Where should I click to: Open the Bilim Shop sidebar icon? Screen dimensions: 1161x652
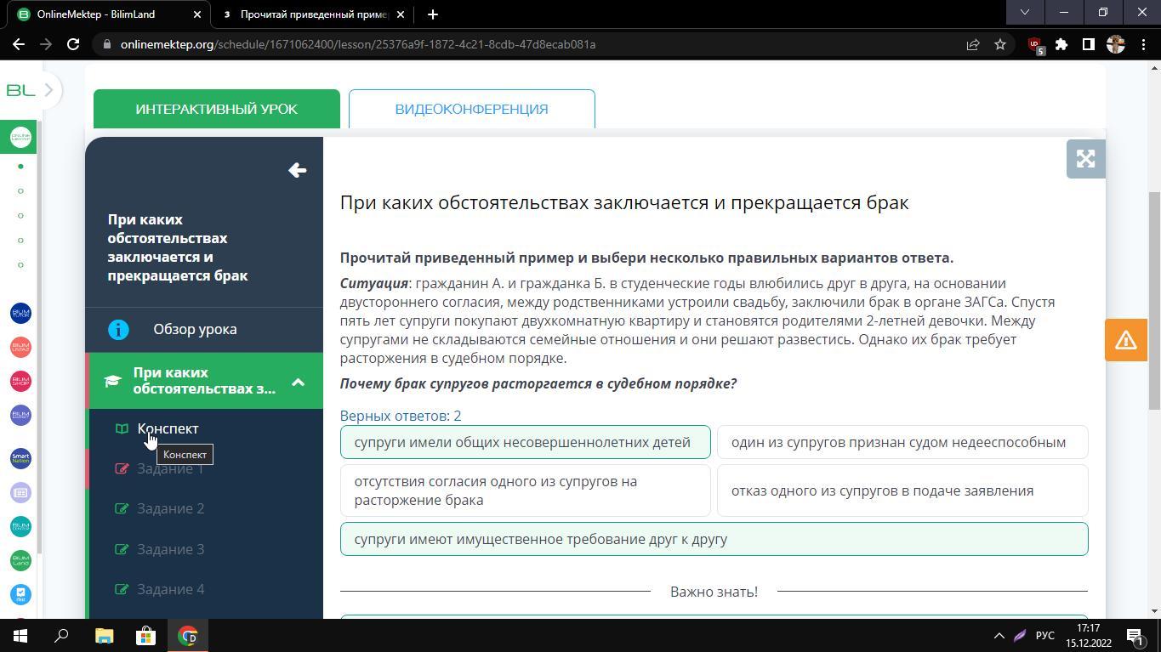coord(20,381)
